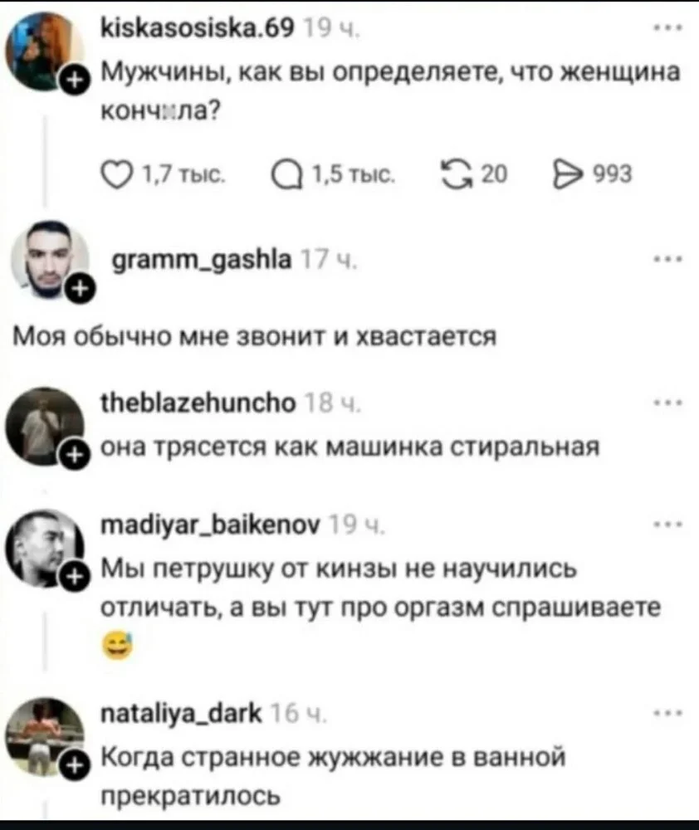Like the kiskasosiska.69 post with heart icon
This screenshot has width=699, height=830.
pos(116,174)
